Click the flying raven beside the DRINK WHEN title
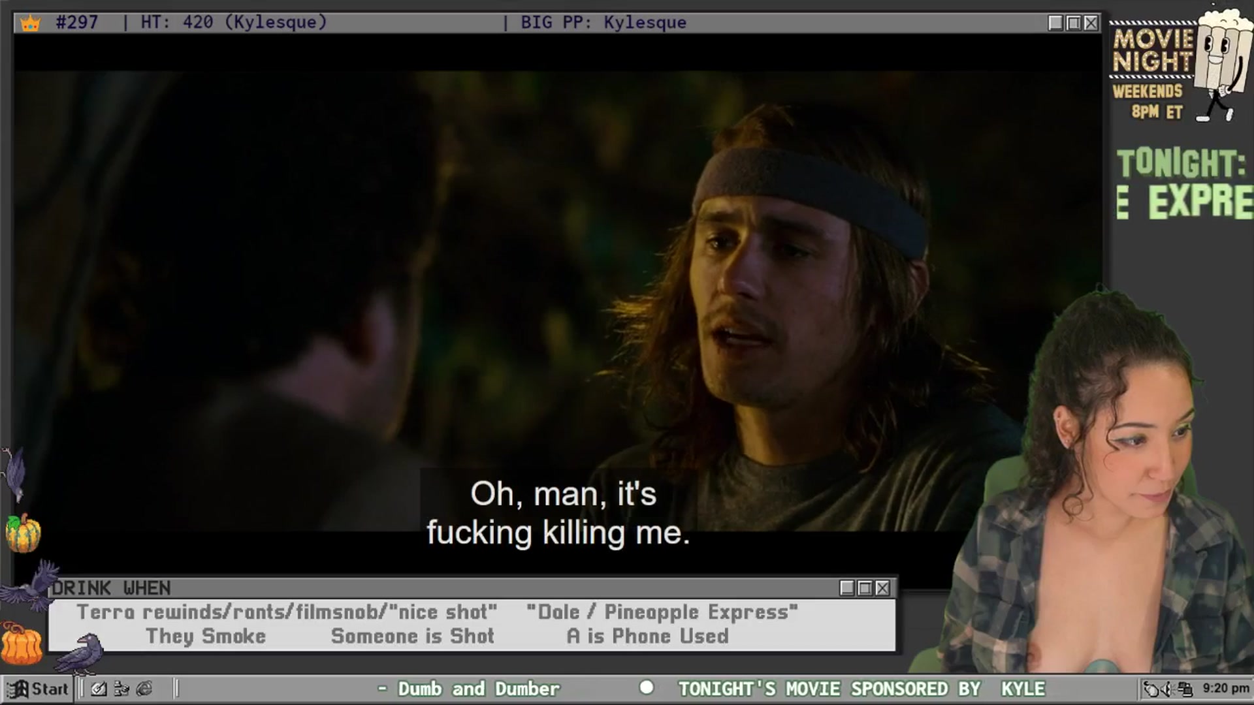Viewport: 1254px width, 705px height. coord(30,584)
